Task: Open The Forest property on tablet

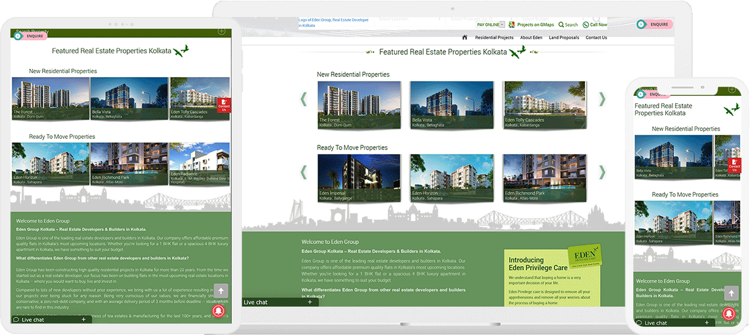Action: 50,98
